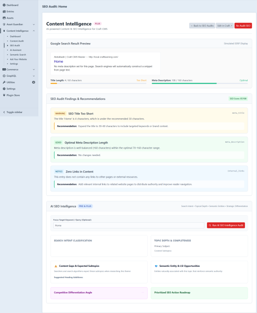
Task: Click the Title Length progress bar
Action: [x=98, y=84]
